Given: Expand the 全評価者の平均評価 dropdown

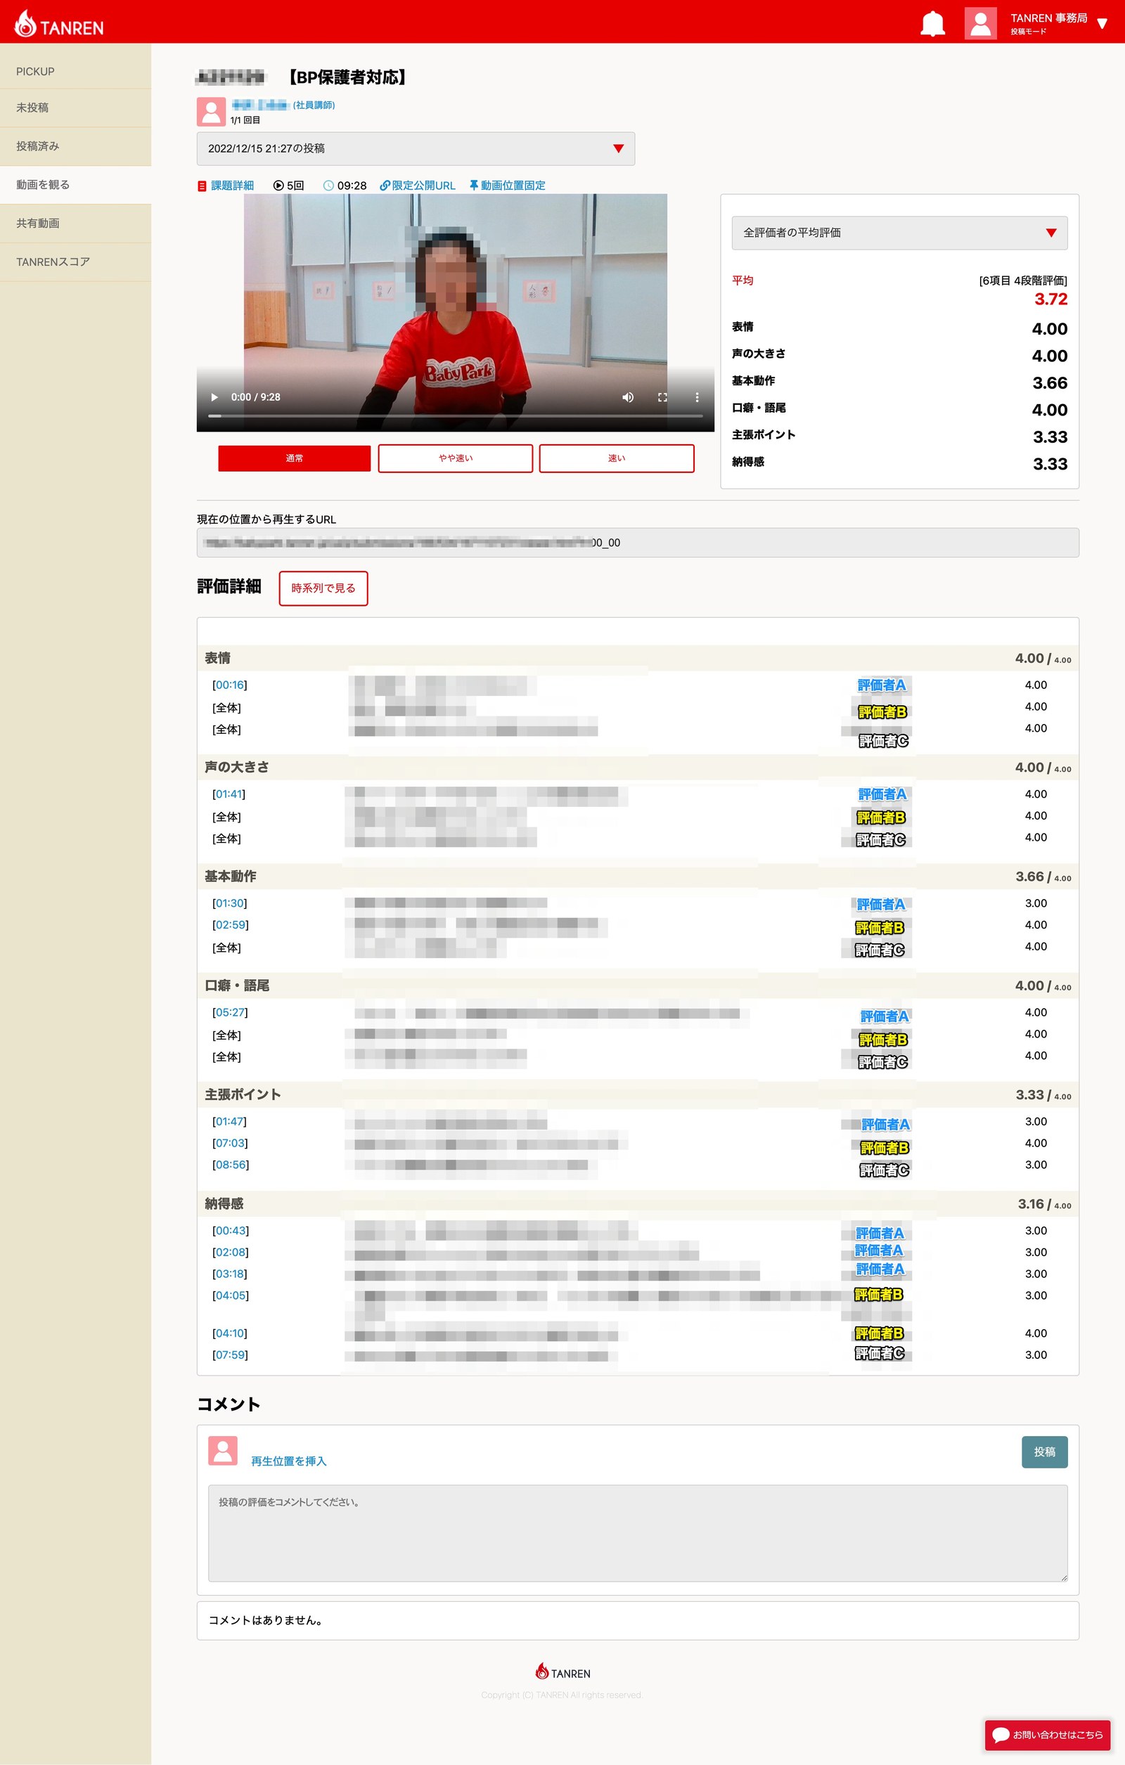Looking at the screenshot, I should click(900, 233).
